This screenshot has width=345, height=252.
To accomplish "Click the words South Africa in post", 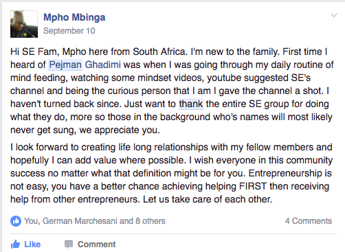I will pyautogui.click(x=159, y=51).
